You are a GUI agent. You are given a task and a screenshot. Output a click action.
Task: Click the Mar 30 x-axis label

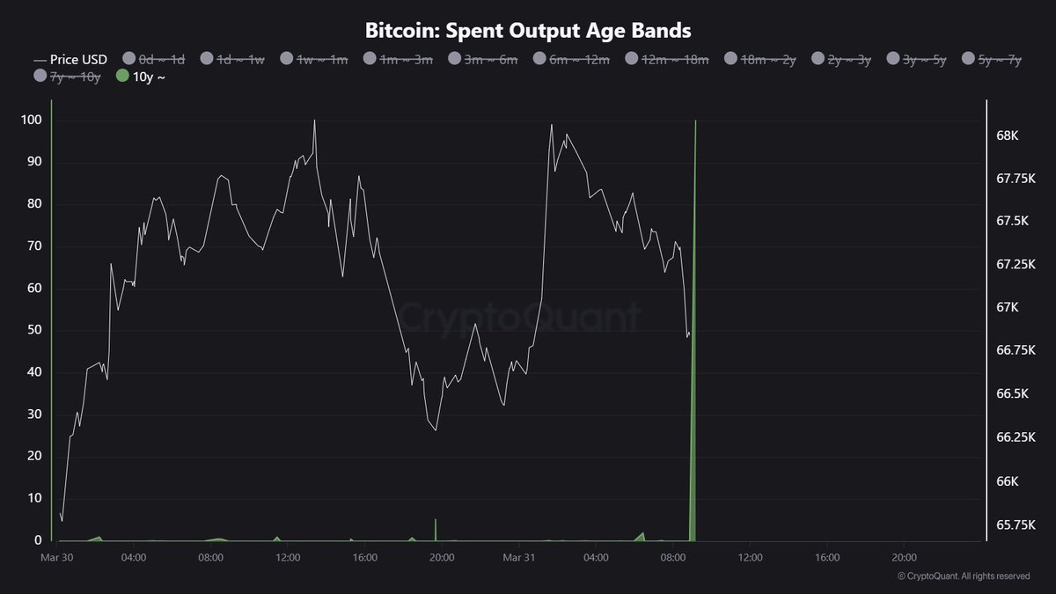pyautogui.click(x=55, y=557)
